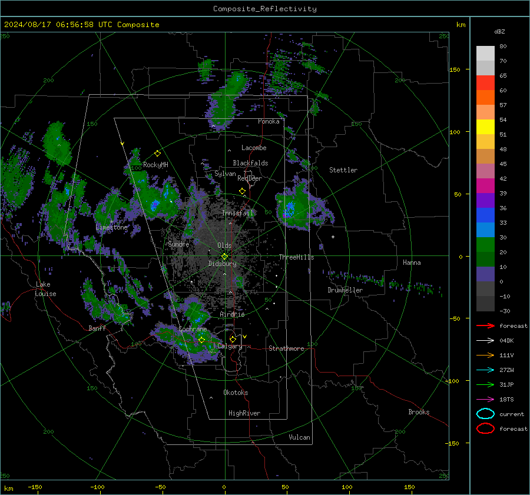Click the ThreeHills label

296,257
